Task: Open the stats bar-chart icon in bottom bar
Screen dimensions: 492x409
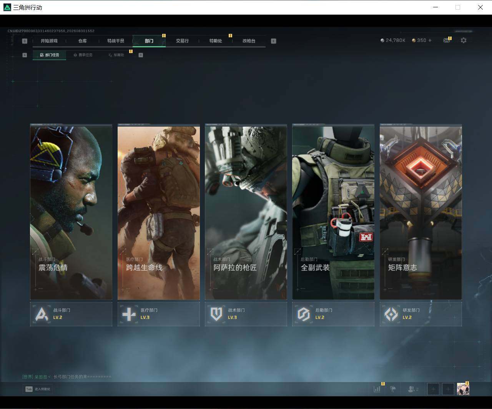Action: coord(377,389)
